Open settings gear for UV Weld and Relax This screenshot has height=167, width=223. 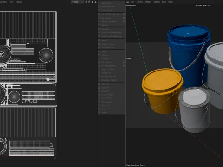(x=124, y=21)
